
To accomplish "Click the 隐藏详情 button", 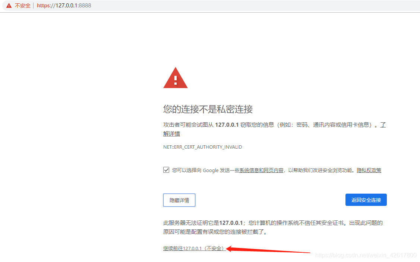I will point(179,200).
